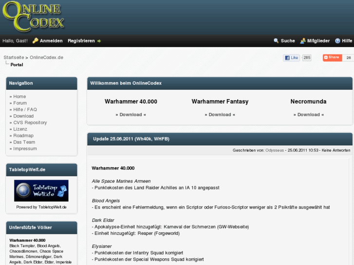Click the Reaper (Forgeworld) changelog line
Screen dimensions: 354x265
tap(136, 233)
